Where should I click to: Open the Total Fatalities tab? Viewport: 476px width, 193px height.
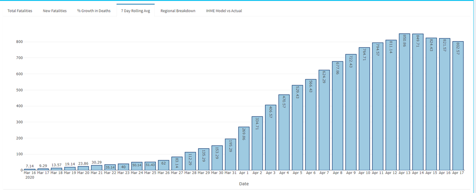(20, 11)
